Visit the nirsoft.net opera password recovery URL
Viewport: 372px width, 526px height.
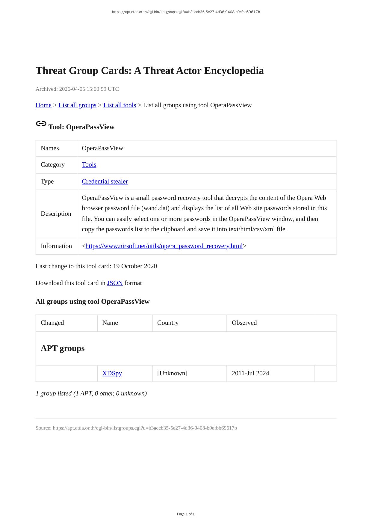164,246
